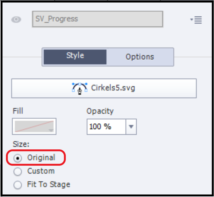
Task: Click the Size: label text
Action: [21, 144]
